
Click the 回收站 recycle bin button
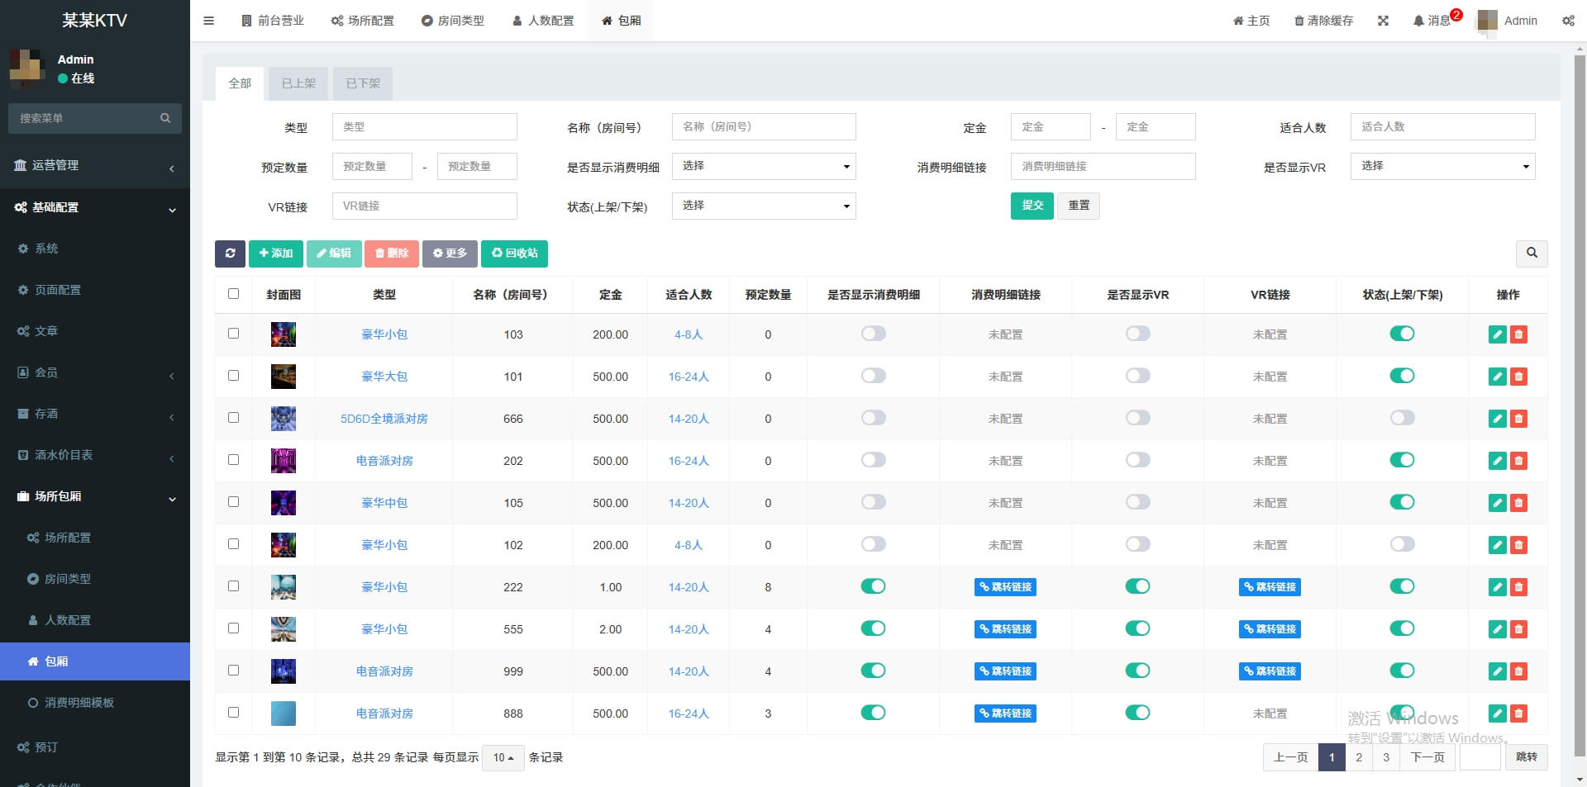coord(514,254)
